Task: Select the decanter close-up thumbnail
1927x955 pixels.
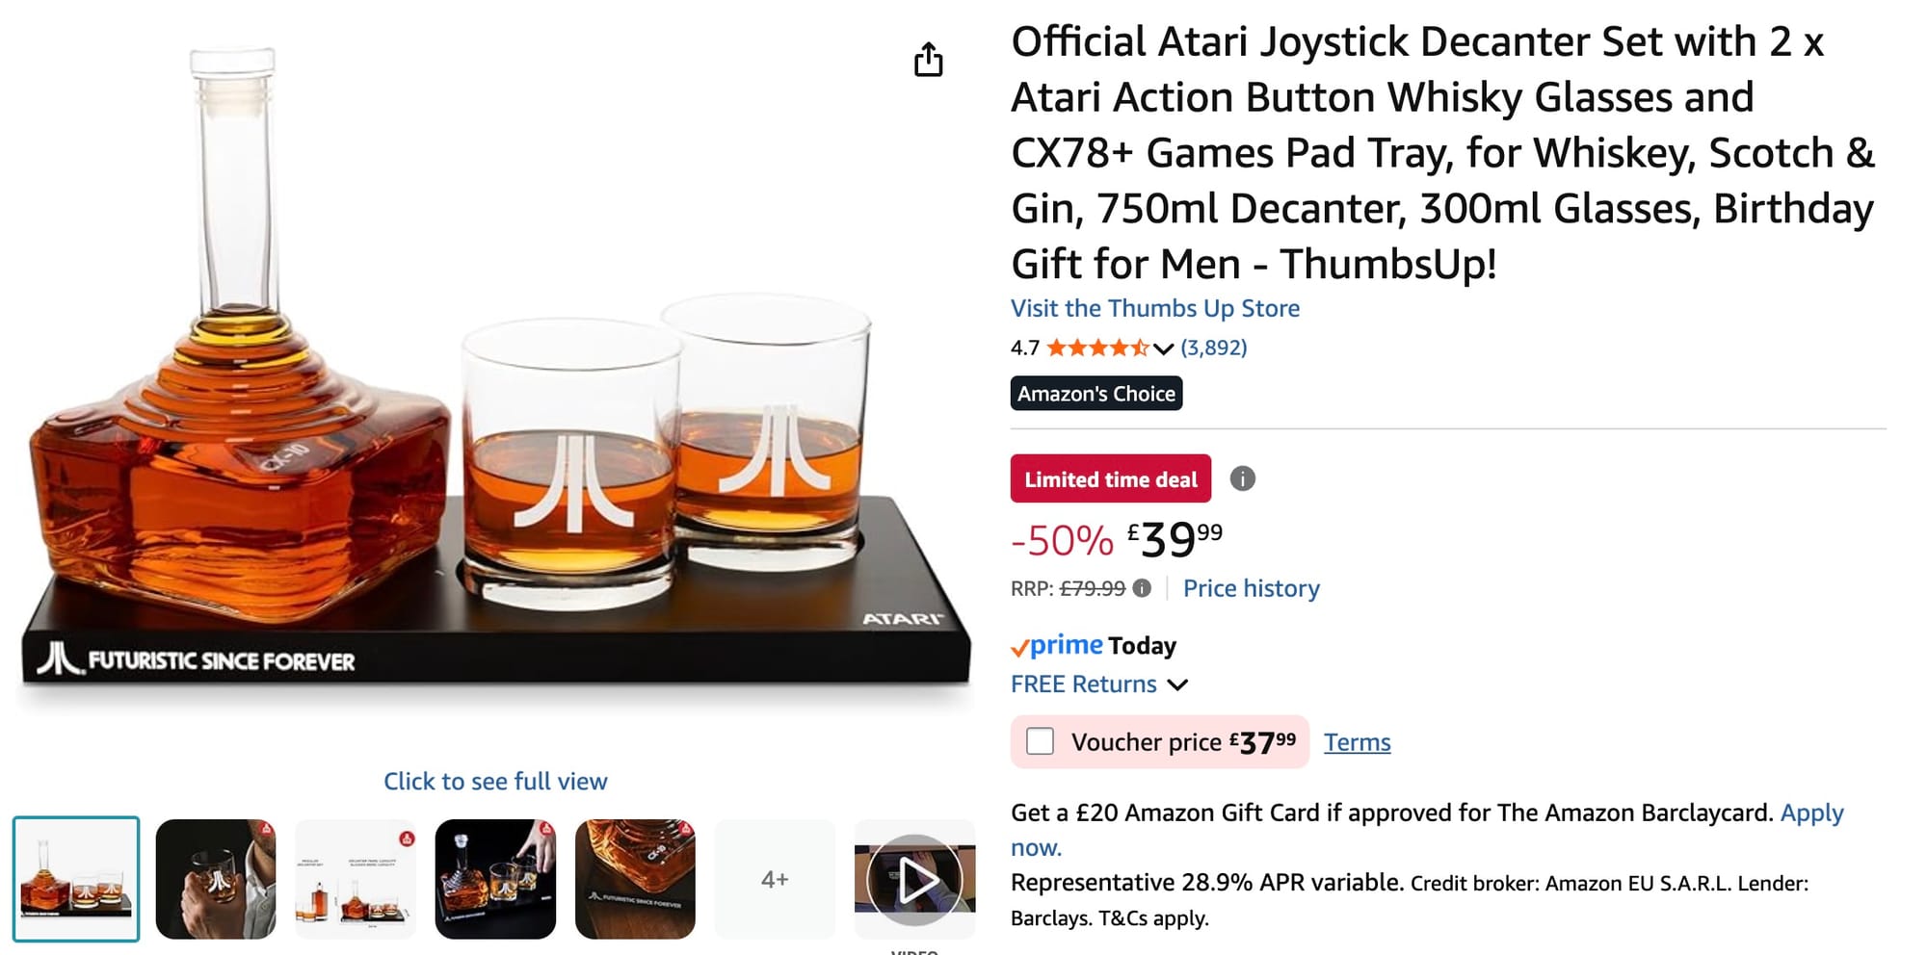Action: [635, 878]
